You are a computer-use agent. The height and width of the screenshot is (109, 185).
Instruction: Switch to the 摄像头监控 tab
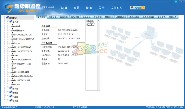pyautogui.click(x=134, y=17)
